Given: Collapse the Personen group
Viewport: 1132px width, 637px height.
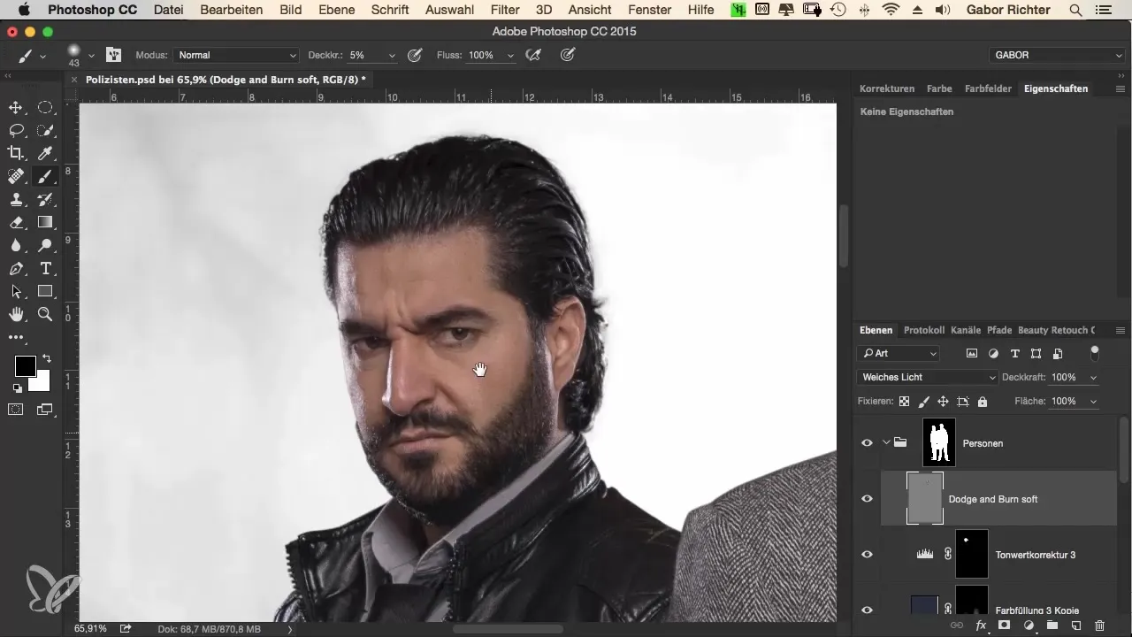Looking at the screenshot, I should [x=885, y=443].
